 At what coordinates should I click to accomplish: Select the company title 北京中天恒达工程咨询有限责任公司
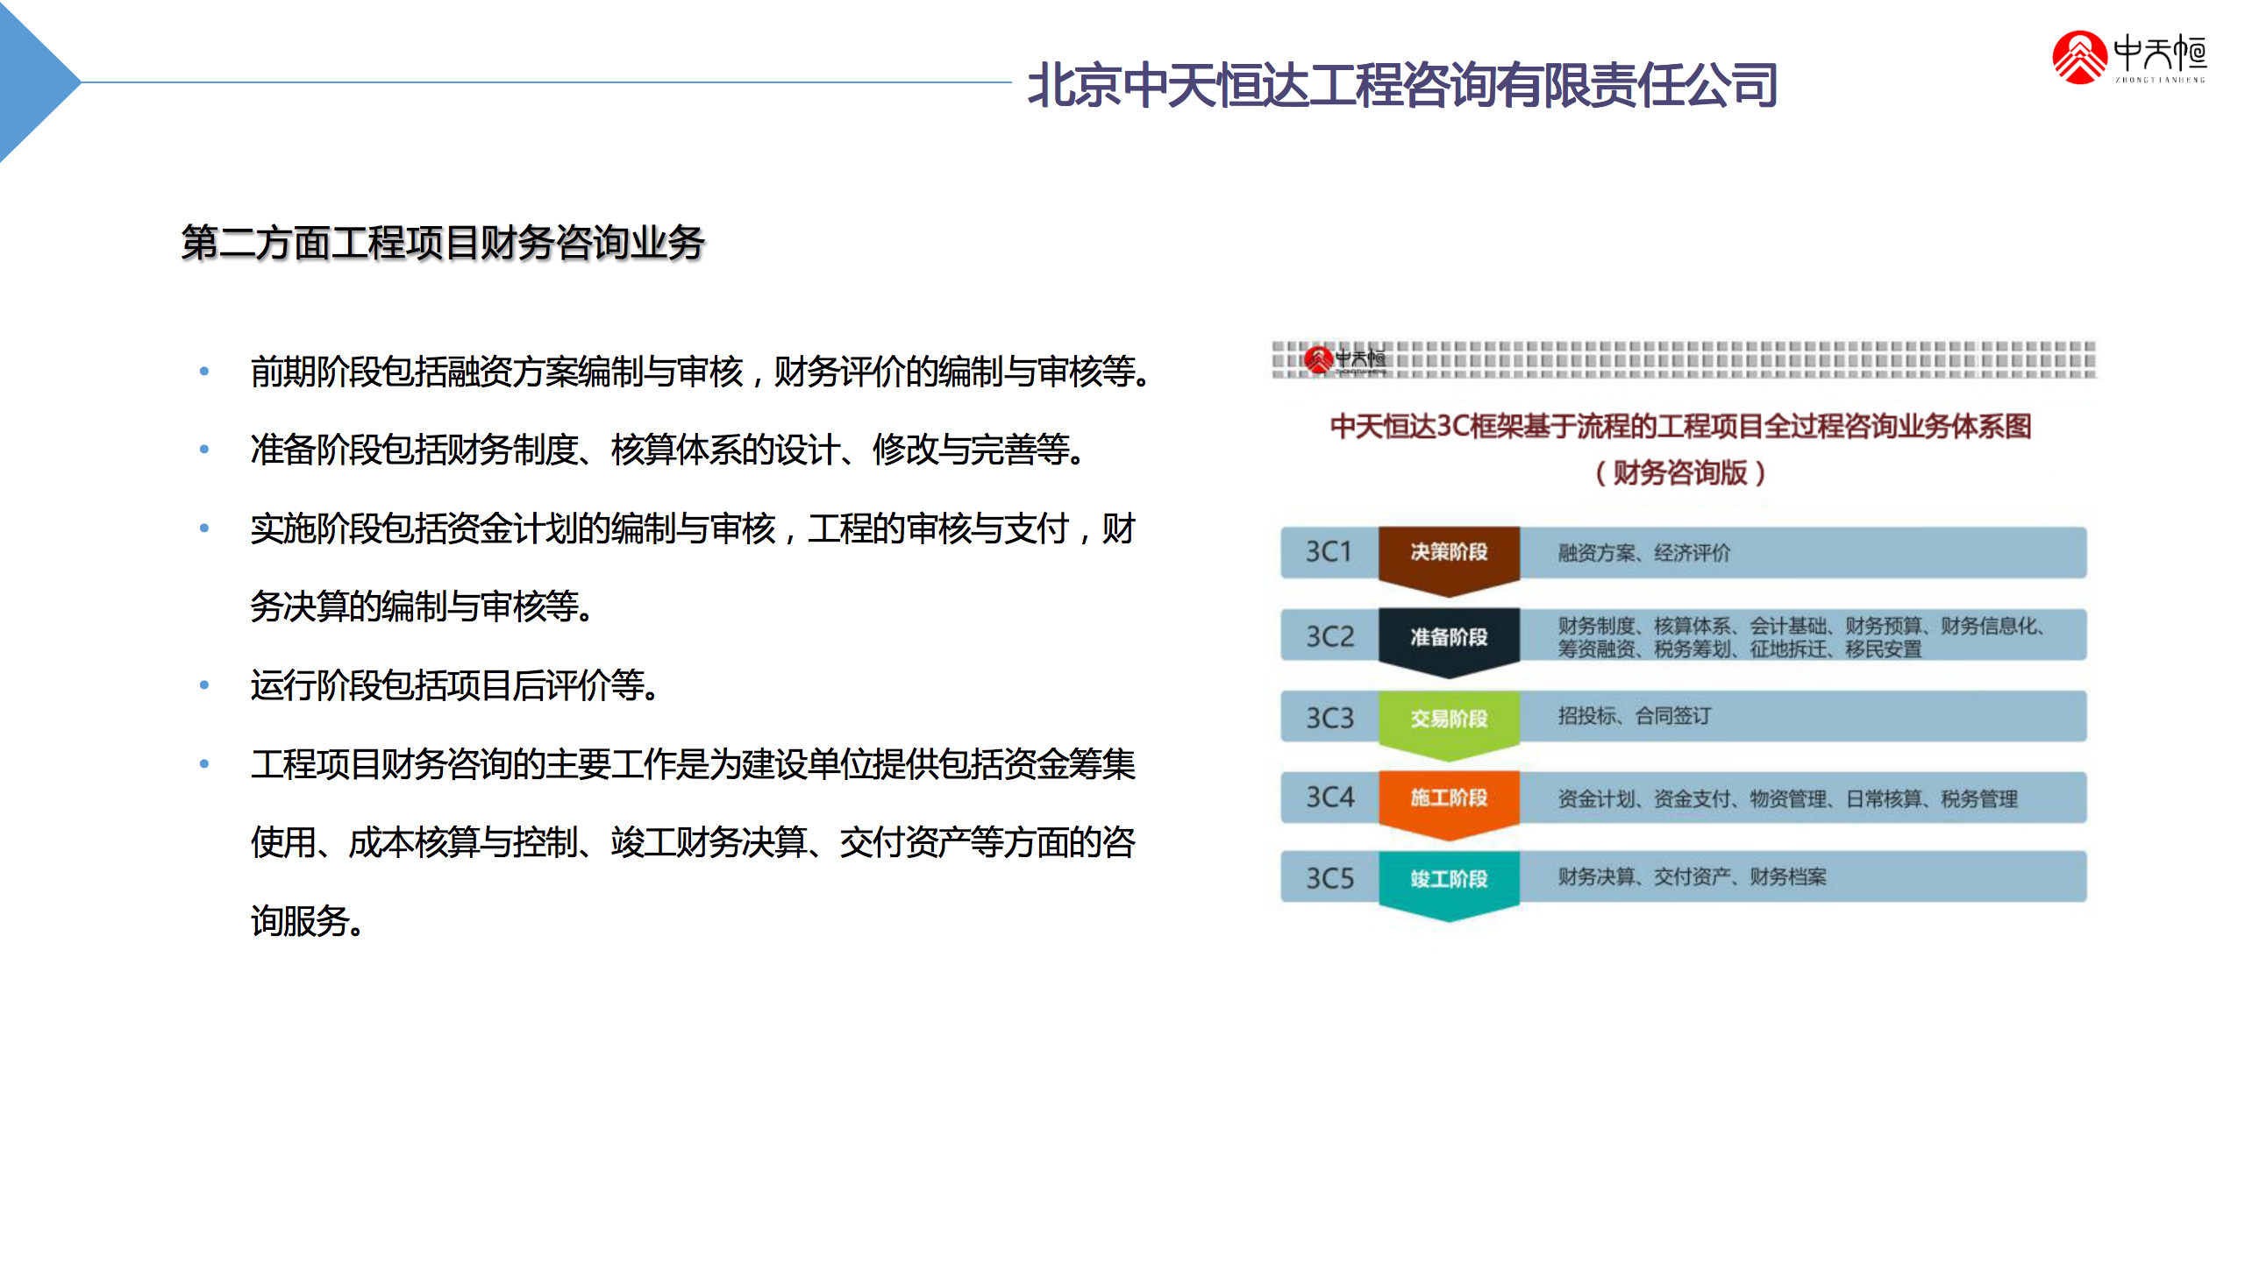[1402, 85]
